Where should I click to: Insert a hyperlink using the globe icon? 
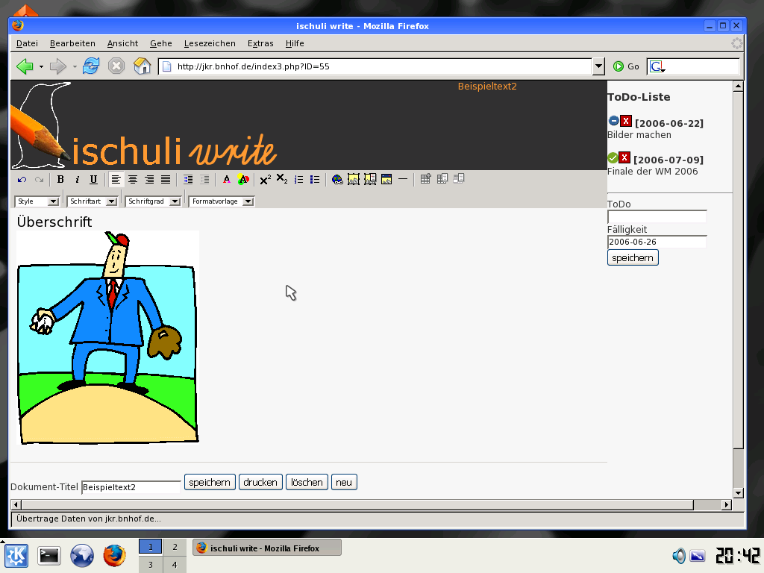pyautogui.click(x=337, y=180)
